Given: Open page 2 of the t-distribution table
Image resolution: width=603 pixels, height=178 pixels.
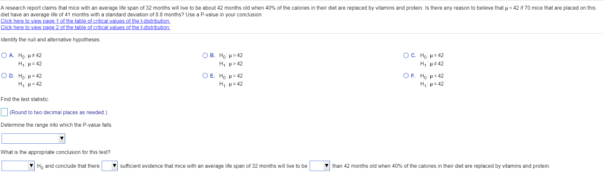Looking at the screenshot, I should (x=85, y=27).
